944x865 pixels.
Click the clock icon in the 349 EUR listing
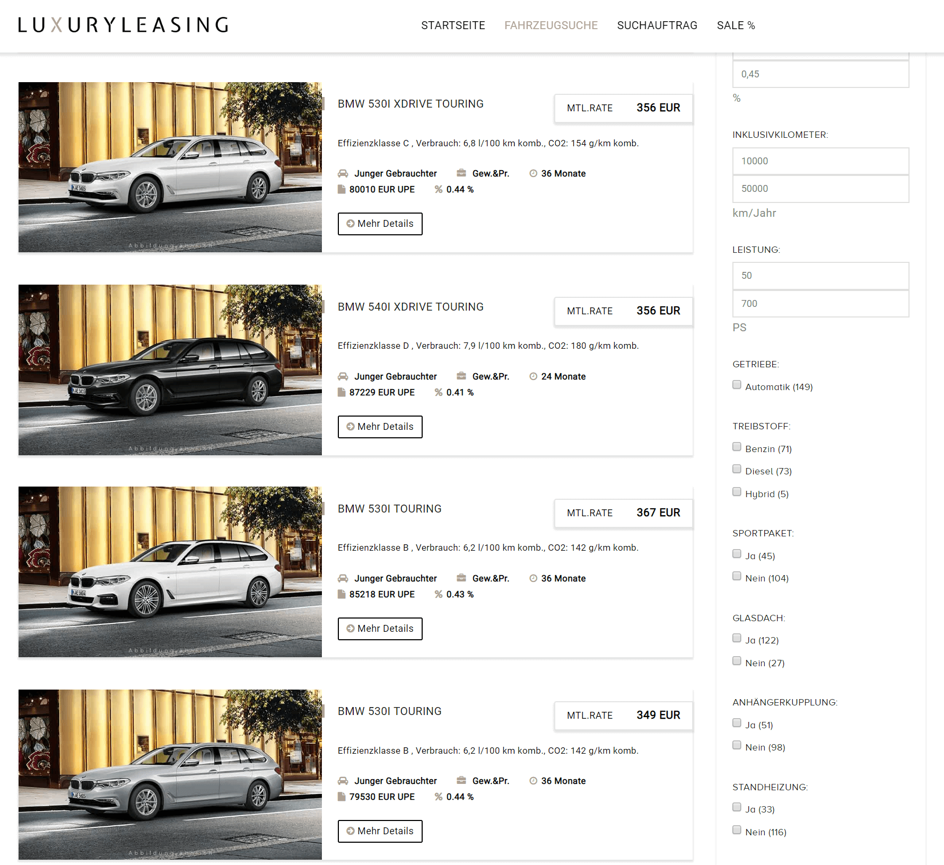pos(534,781)
